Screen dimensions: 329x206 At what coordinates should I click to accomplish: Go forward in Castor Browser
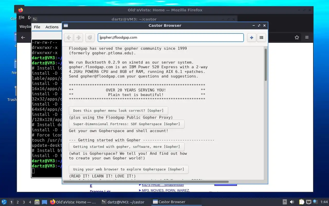click(78, 37)
